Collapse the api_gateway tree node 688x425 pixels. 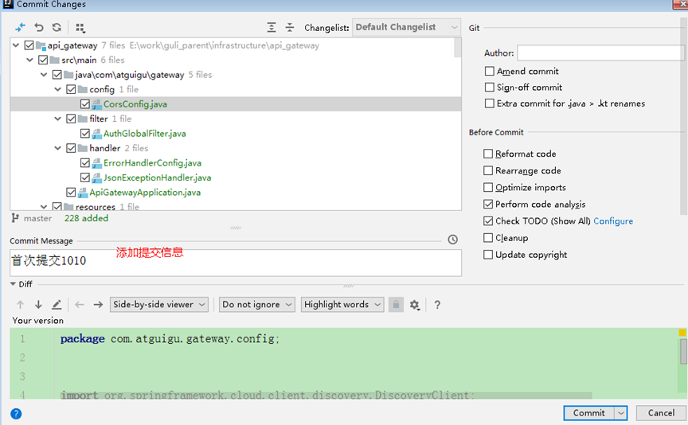(16, 45)
